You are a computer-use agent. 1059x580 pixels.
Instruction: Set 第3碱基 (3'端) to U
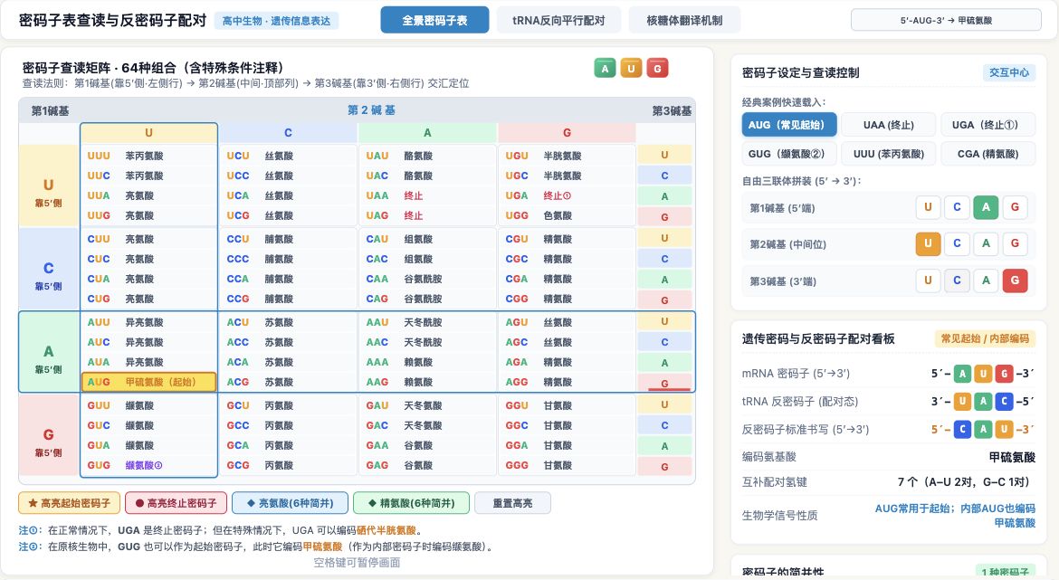click(x=928, y=280)
